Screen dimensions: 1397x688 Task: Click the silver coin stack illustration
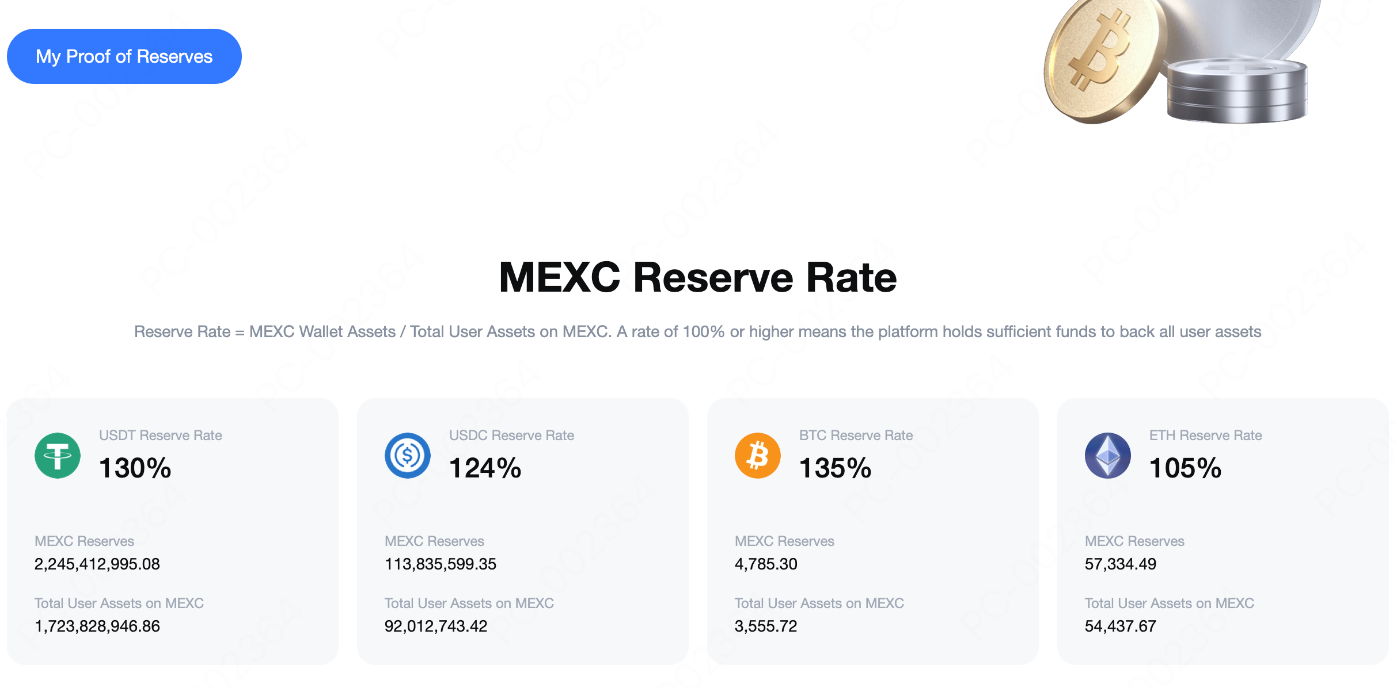(x=1237, y=92)
